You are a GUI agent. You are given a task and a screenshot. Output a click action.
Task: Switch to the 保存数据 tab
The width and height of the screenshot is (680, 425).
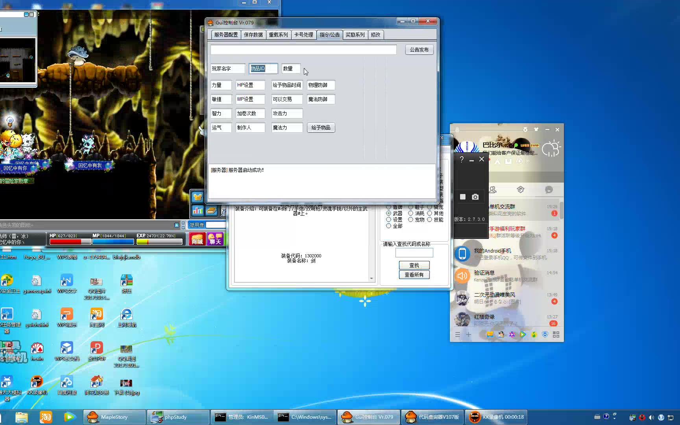coord(253,35)
